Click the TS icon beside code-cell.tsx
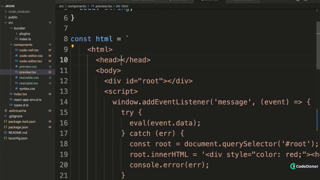The height and width of the screenshot is (180, 320). coord(16,50)
